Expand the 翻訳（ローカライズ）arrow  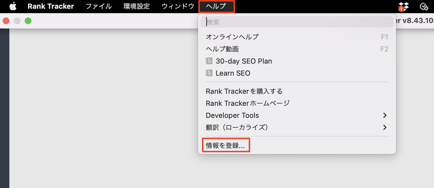coord(385,127)
